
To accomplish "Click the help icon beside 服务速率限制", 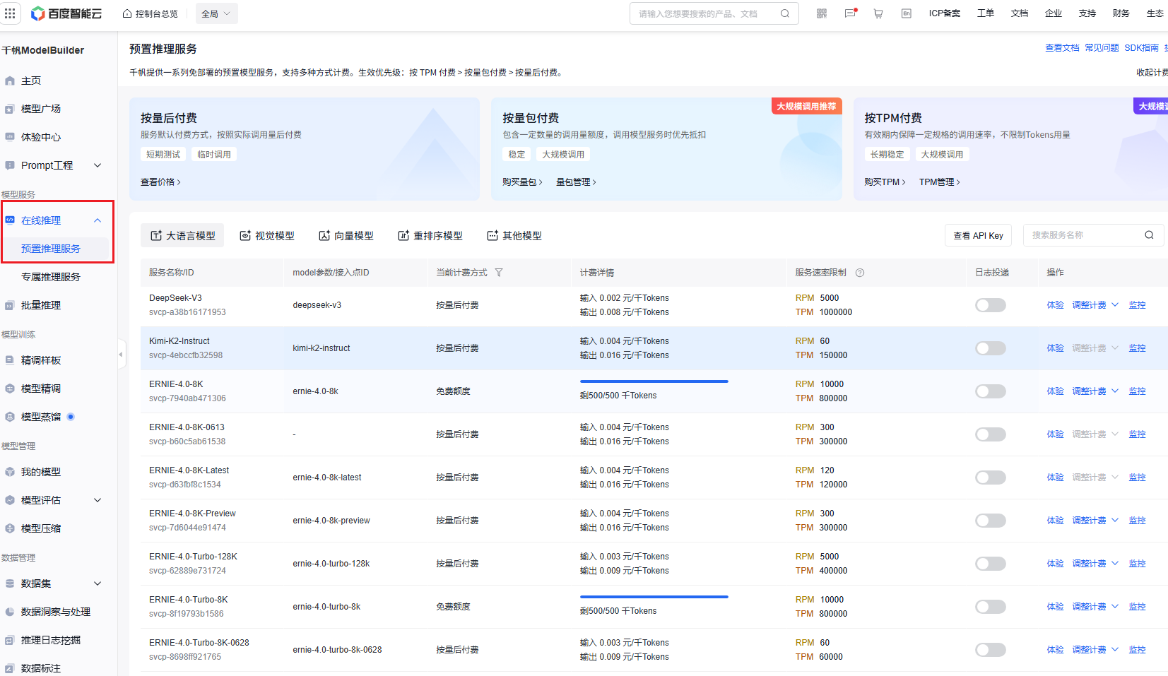I will tap(860, 273).
